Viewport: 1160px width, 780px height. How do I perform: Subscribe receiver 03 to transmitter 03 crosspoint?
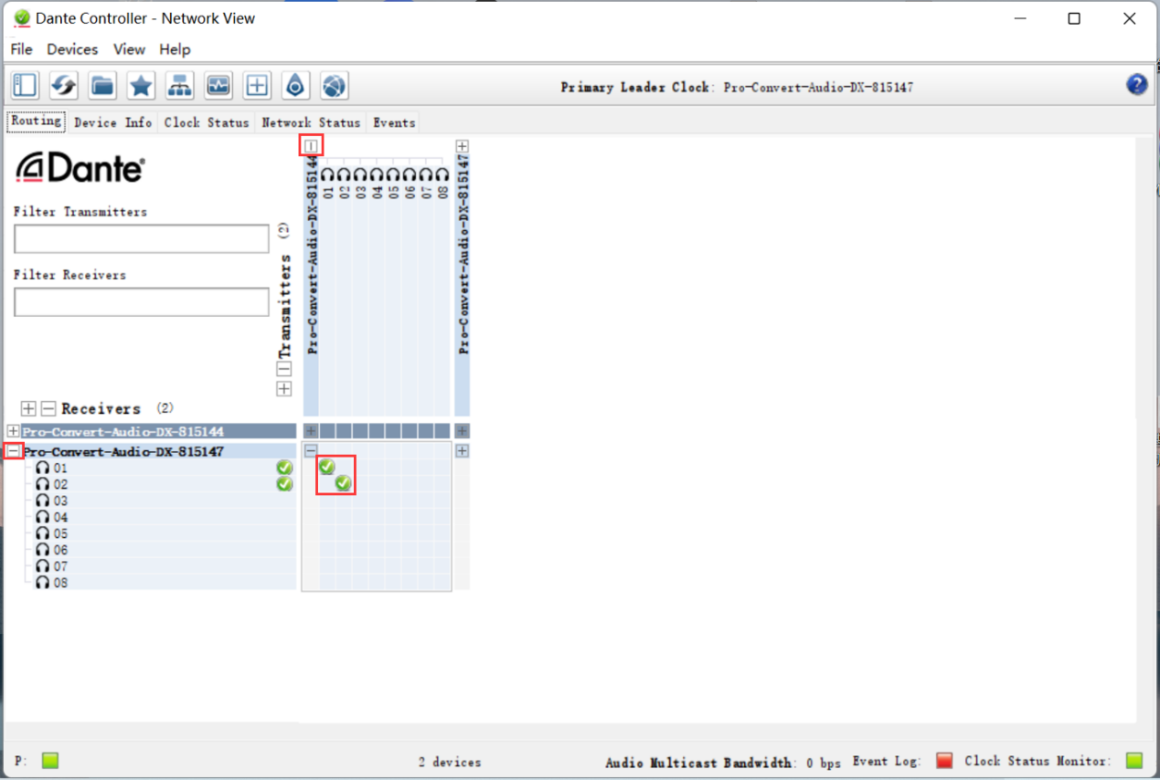360,500
